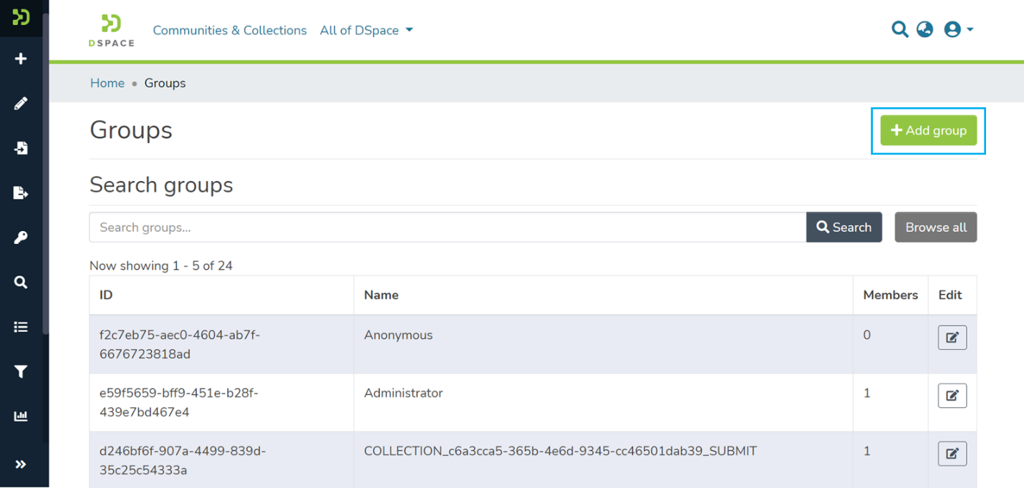This screenshot has height=488, width=1024.
Task: Edit the Administrator group
Action: click(x=952, y=396)
